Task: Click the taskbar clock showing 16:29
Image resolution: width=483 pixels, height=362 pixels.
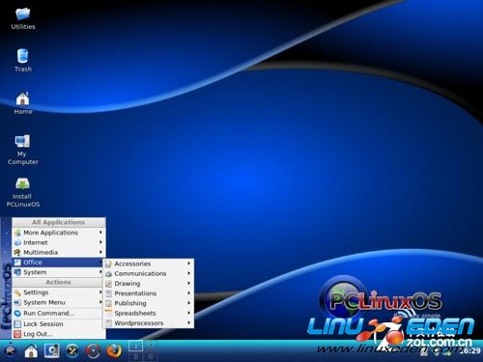Action: [469, 350]
